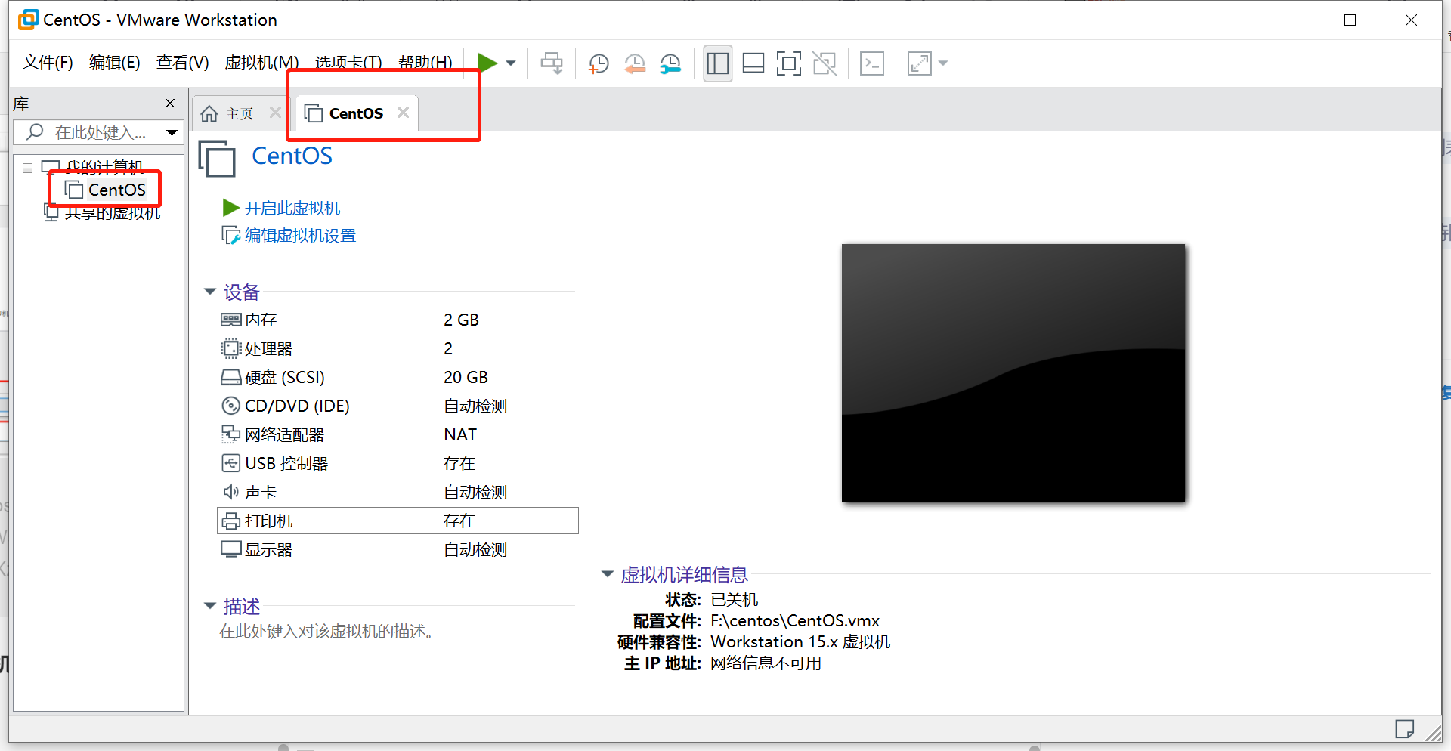
Task: Open the search filter dropdown in the library
Action: pyautogui.click(x=172, y=132)
